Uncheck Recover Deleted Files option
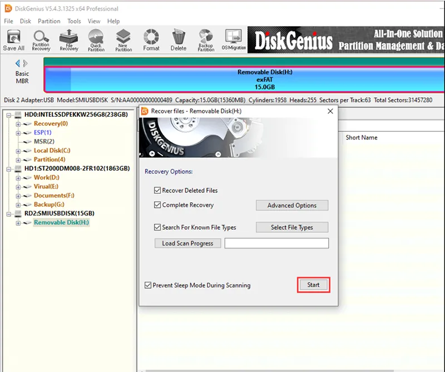Image resolution: width=445 pixels, height=372 pixels. 158,190
